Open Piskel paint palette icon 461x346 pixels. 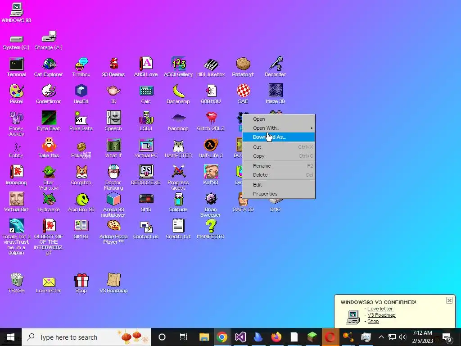click(x=16, y=94)
